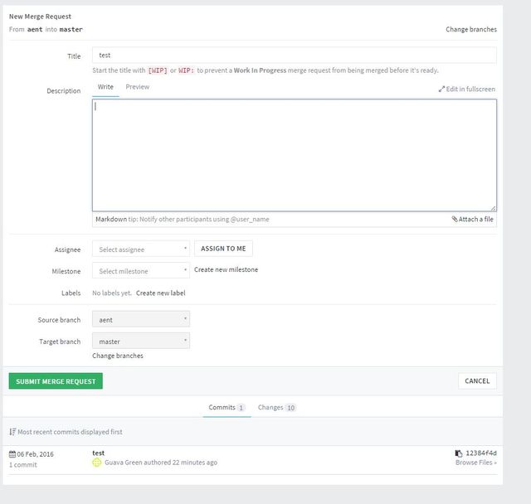Click the '06 Feb, 2016' date text
The height and width of the screenshot is (504, 531).
35,454
